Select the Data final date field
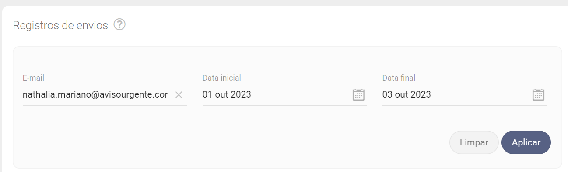568x172 pixels. tap(464, 94)
